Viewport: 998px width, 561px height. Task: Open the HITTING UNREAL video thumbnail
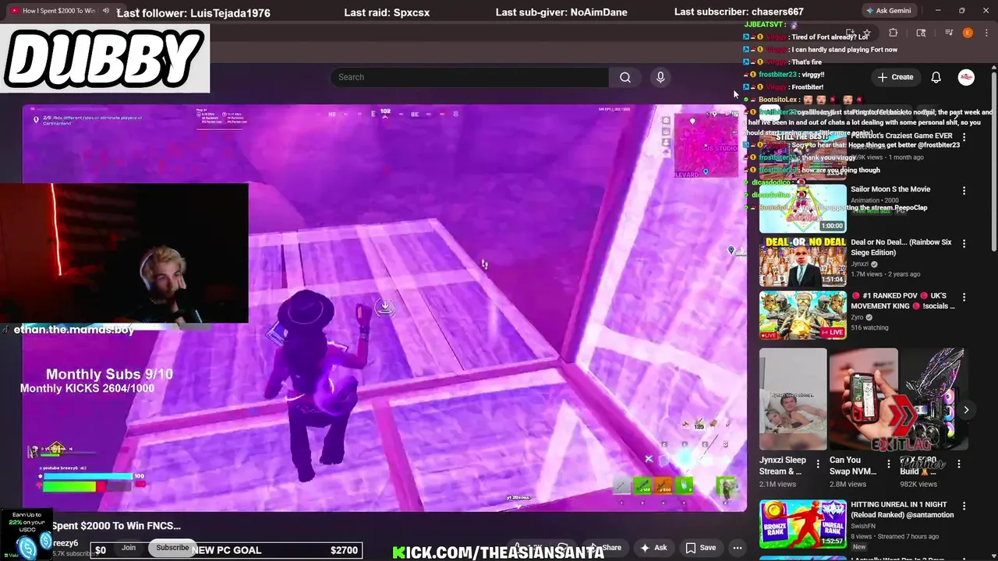click(x=802, y=524)
